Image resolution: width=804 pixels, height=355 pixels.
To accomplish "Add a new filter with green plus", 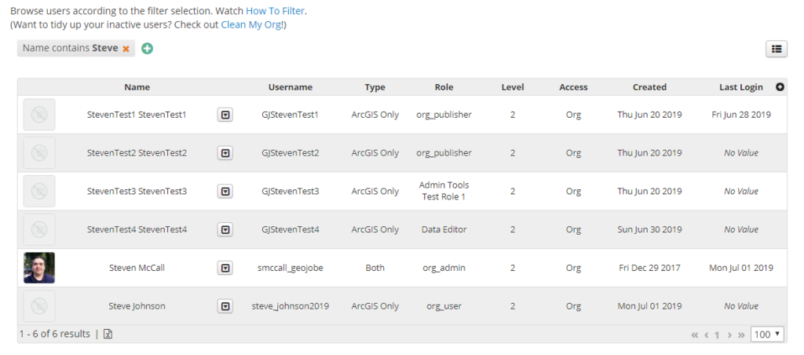I will click(148, 49).
